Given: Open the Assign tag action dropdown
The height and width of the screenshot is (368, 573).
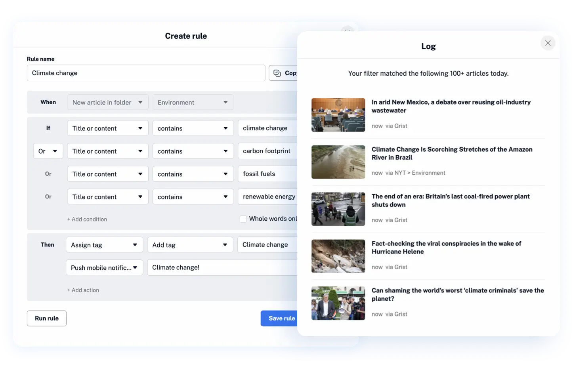Looking at the screenshot, I should click(x=104, y=245).
